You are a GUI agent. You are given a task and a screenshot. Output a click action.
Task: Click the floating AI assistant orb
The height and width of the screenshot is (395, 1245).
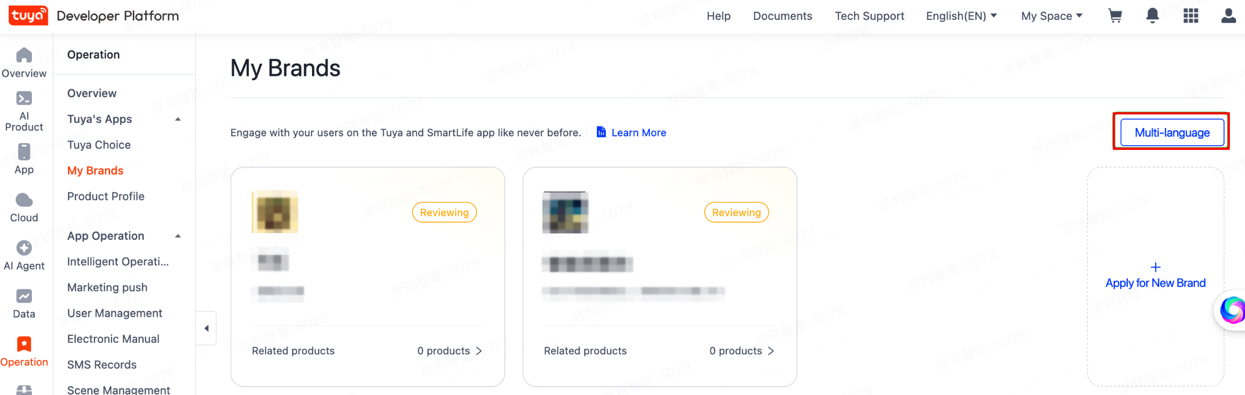[x=1232, y=310]
